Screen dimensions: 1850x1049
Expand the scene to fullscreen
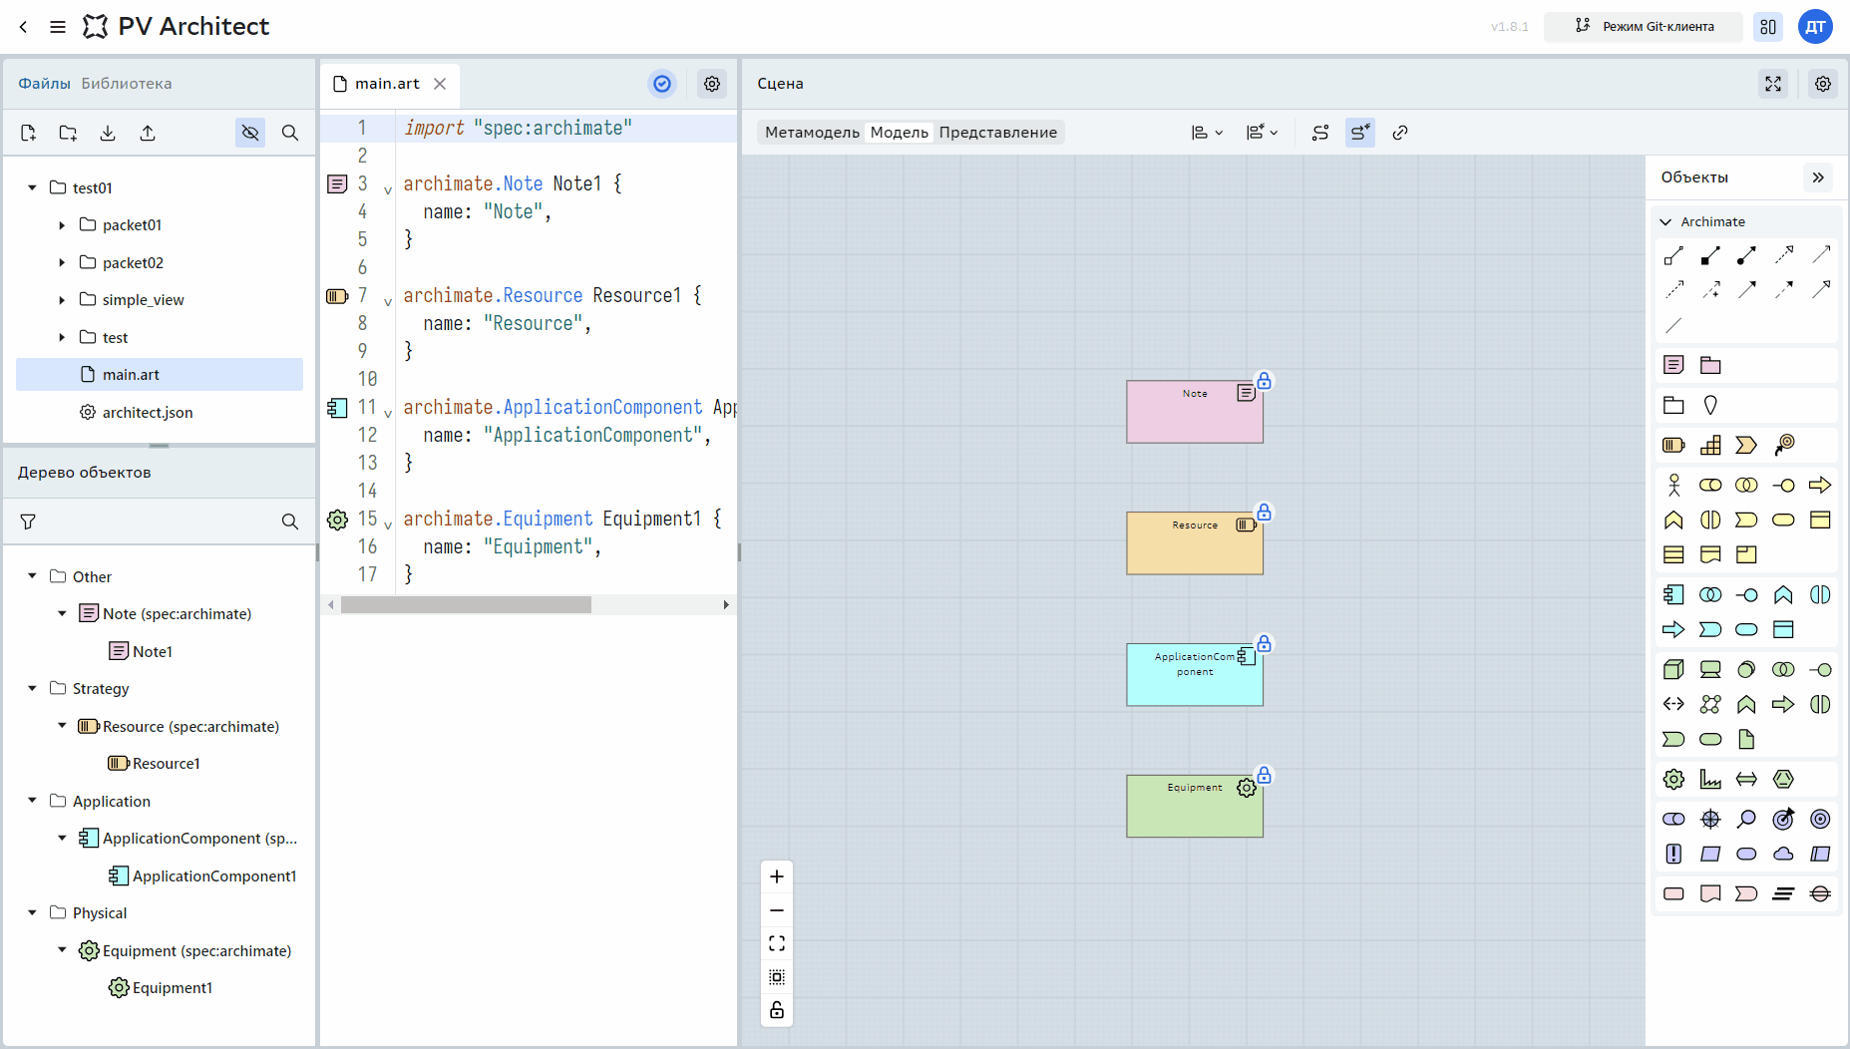[1773, 84]
